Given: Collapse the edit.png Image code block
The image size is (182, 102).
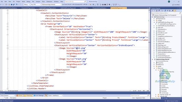Looking at the screenshot, I should [x=8, y=48].
